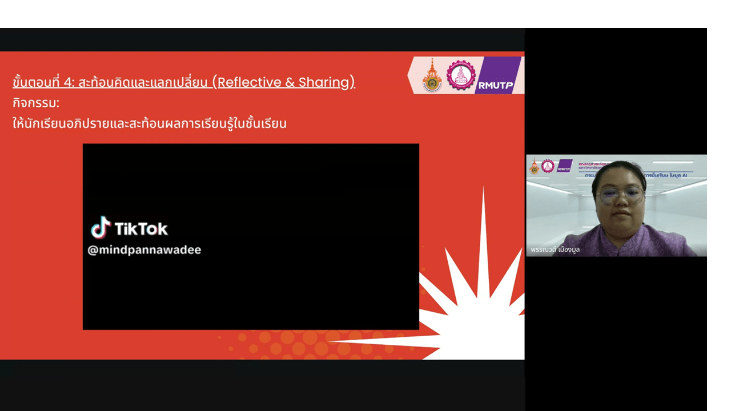Click the pink gear faculty emblem on the slide
Screen dimensions: 731x411
pyautogui.click(x=461, y=75)
